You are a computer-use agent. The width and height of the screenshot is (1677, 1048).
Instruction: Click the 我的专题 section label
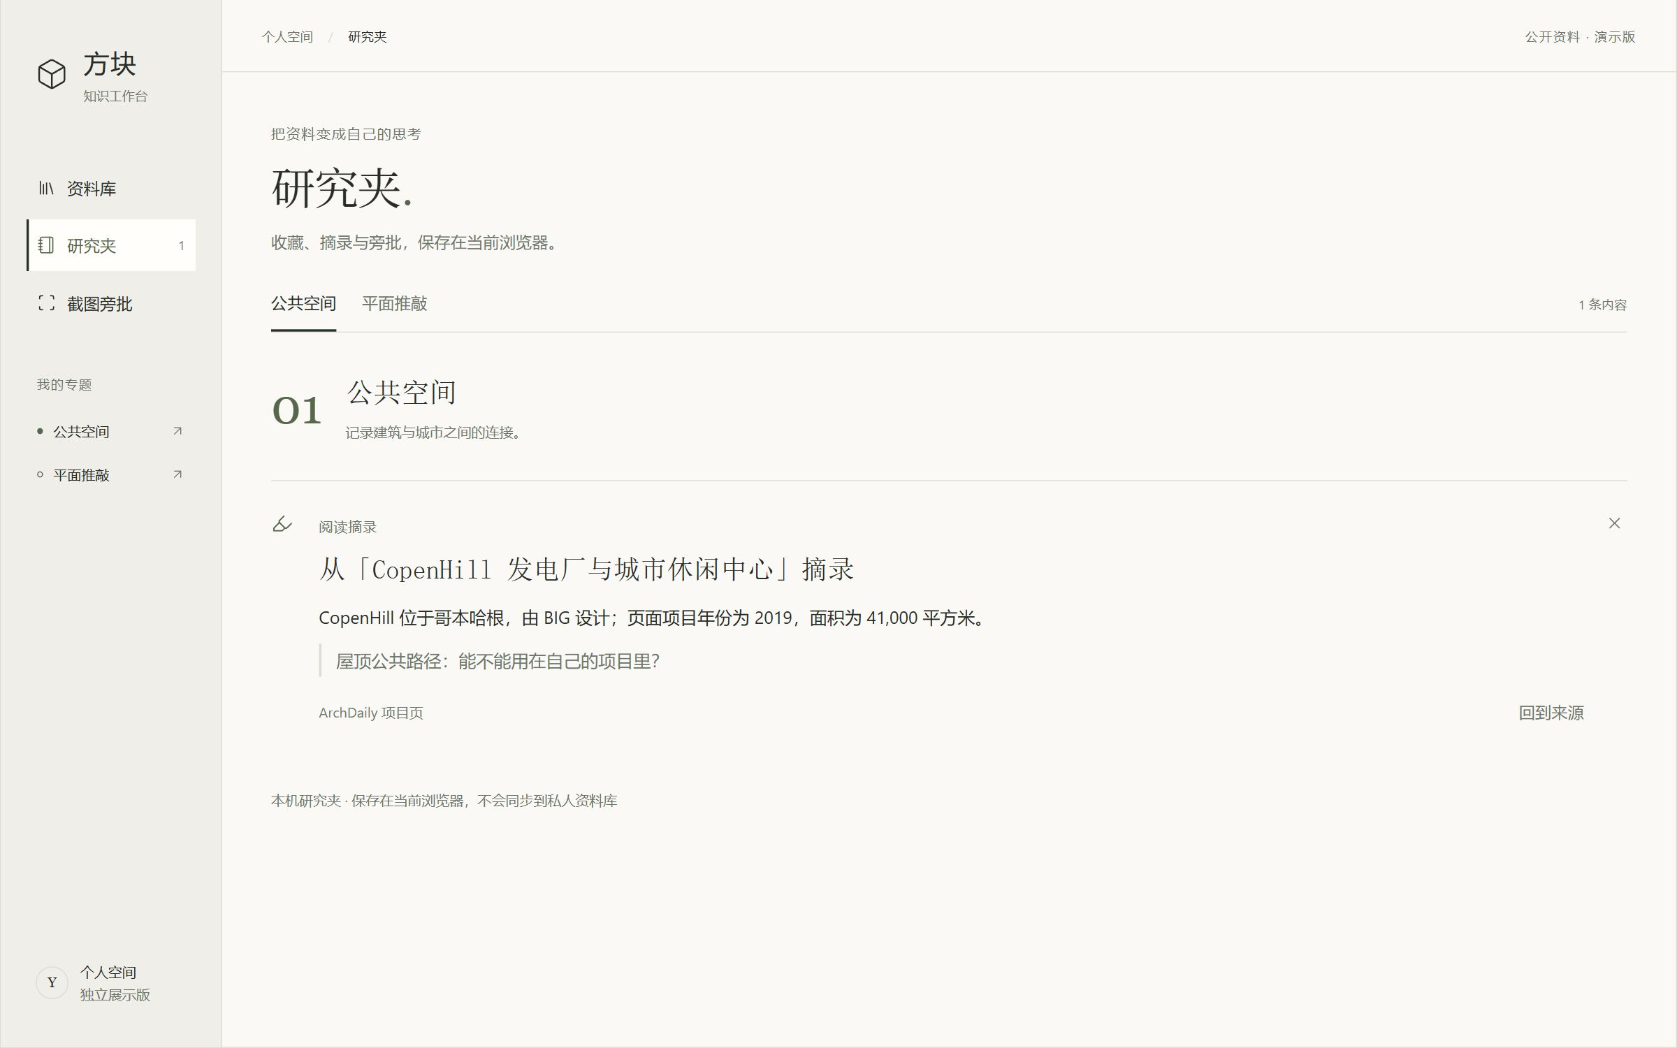(x=64, y=385)
